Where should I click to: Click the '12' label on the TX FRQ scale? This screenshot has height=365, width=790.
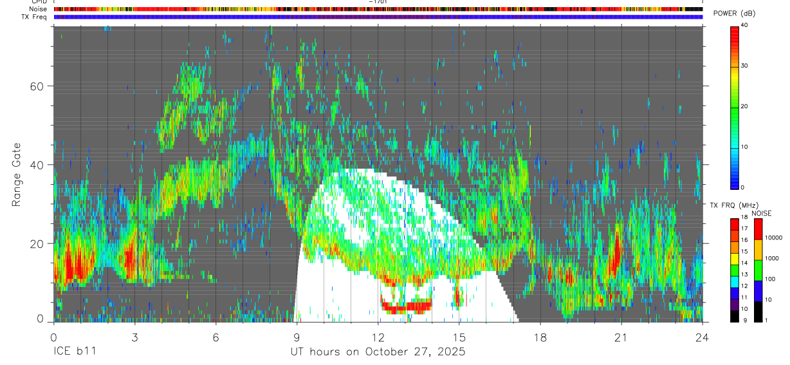pos(746,285)
